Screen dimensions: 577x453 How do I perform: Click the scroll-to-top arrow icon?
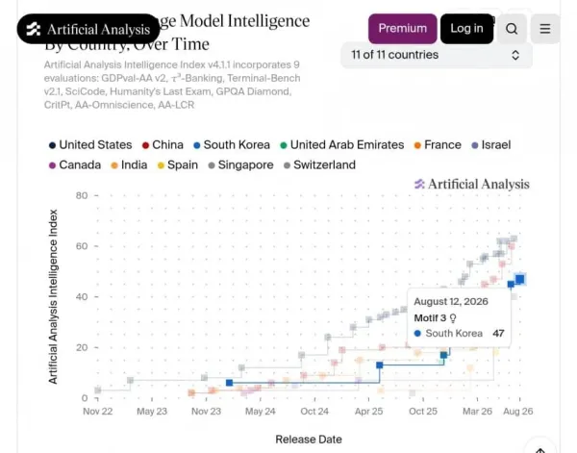click(x=539, y=450)
